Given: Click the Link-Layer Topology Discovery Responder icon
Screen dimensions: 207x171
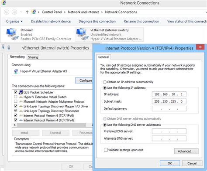Looking at the screenshot, I should coord(21,111).
